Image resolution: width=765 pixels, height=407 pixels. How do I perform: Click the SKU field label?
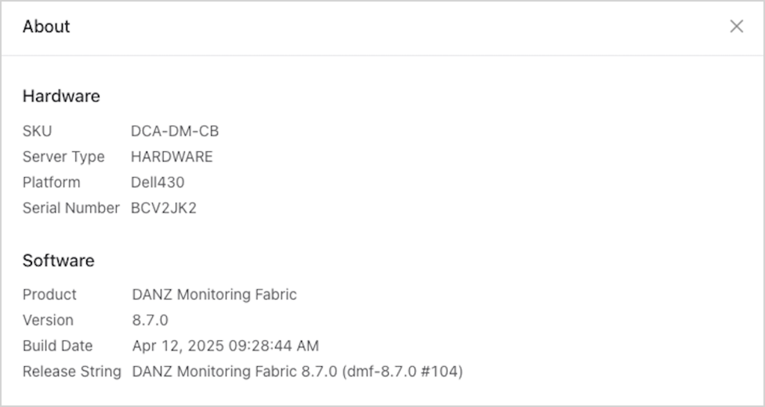click(x=37, y=131)
